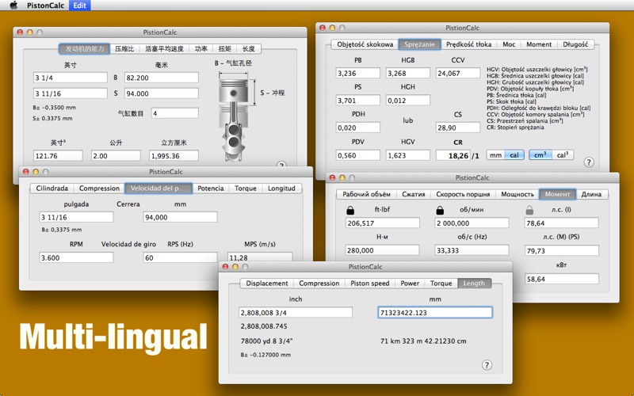Switch to the 活塞平均速度 tab

pyautogui.click(x=164, y=49)
